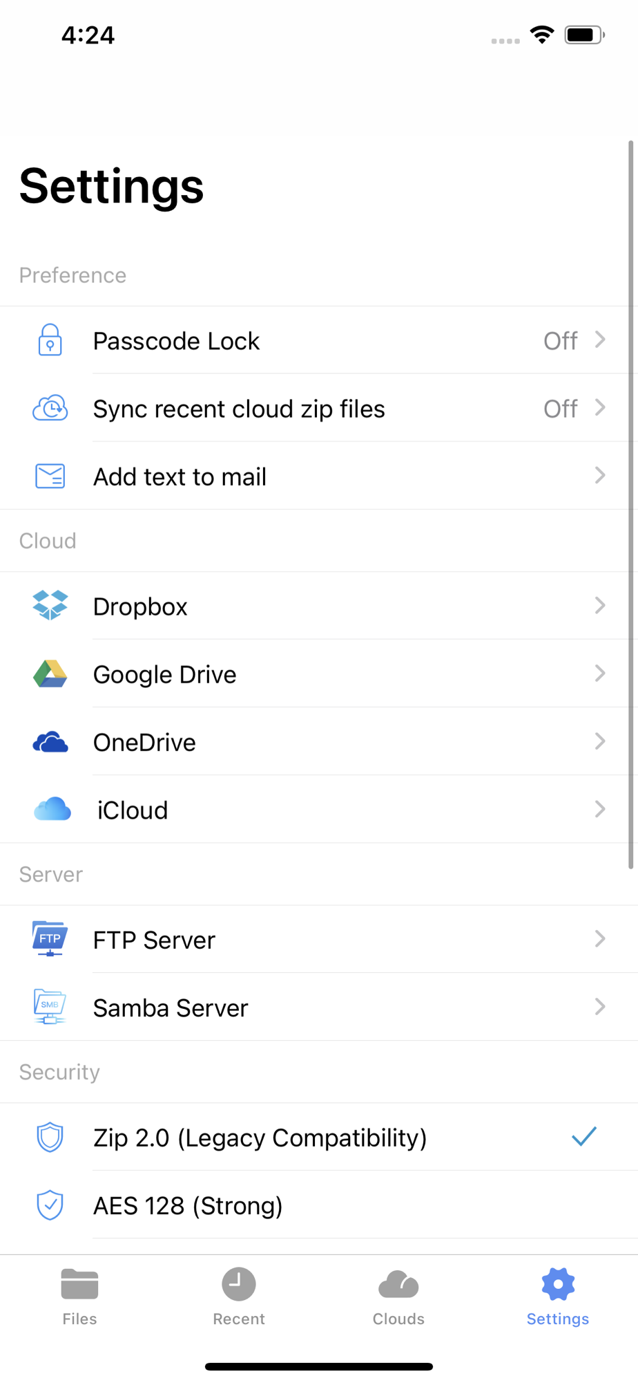Tap the home indicator bar
The width and height of the screenshot is (638, 1383).
[319, 1366]
